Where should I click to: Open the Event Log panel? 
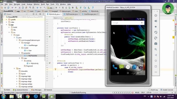pyautogui.click(x=153, y=90)
